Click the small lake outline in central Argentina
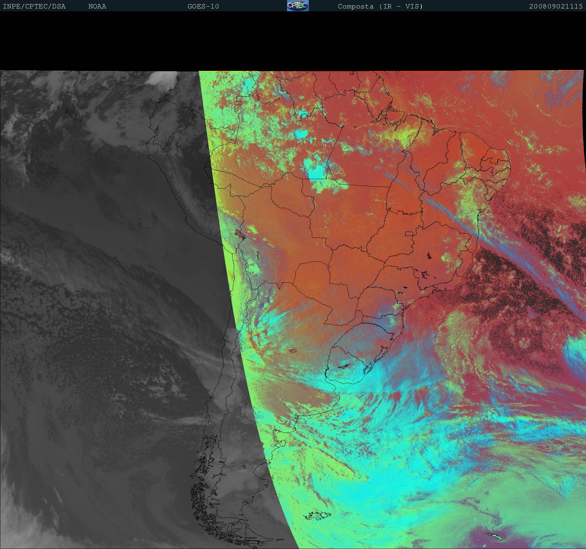Viewport: 586px width, 549px height. click(293, 351)
